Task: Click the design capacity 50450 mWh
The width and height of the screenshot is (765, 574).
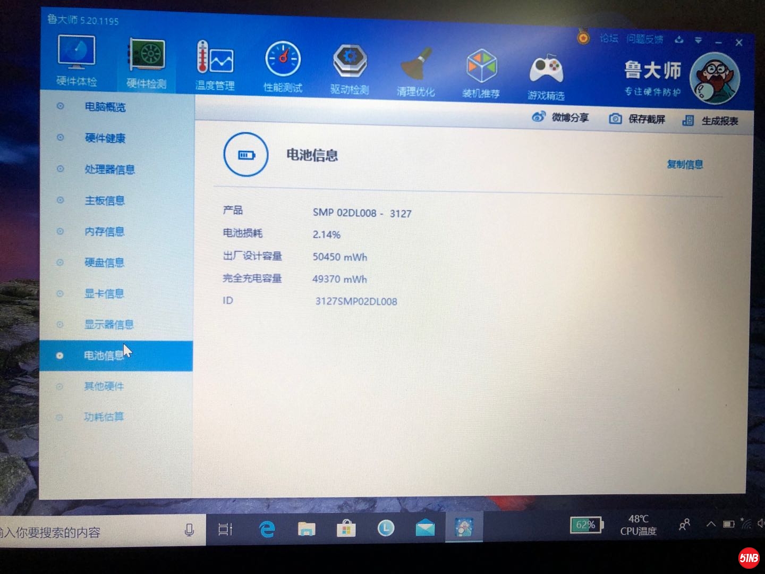Action: tap(340, 257)
